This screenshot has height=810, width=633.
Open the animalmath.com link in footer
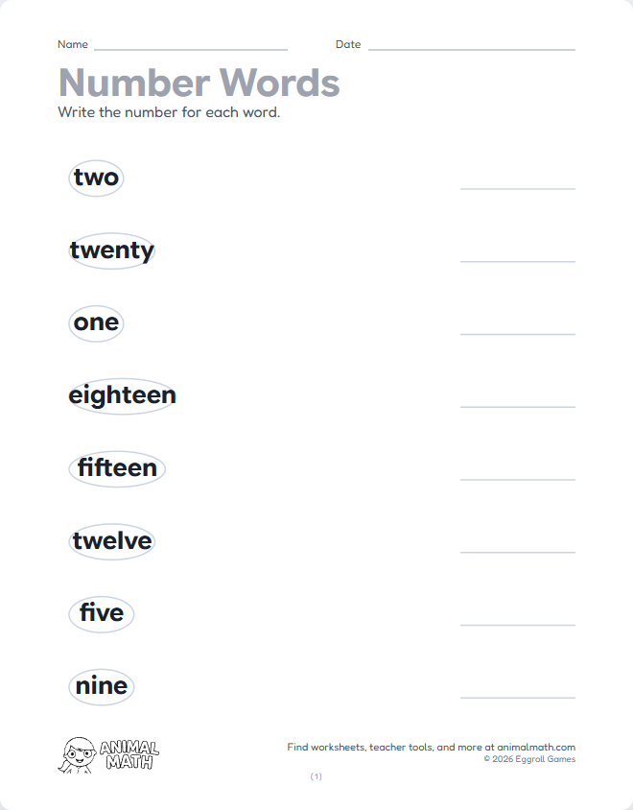coord(536,747)
